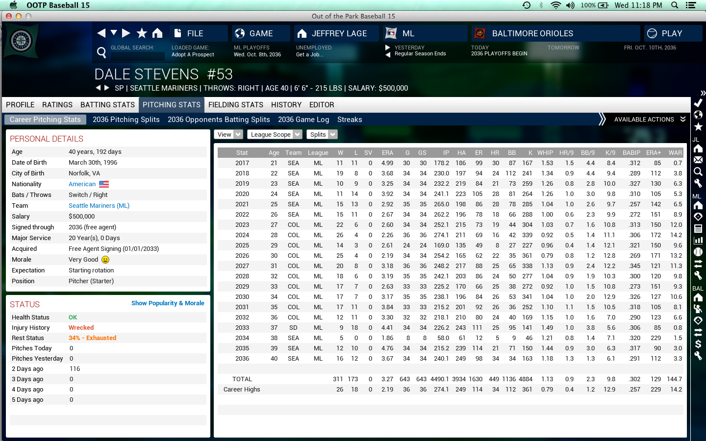Click the Global Search input field
Viewport: 706px width, 441px height.
click(137, 56)
